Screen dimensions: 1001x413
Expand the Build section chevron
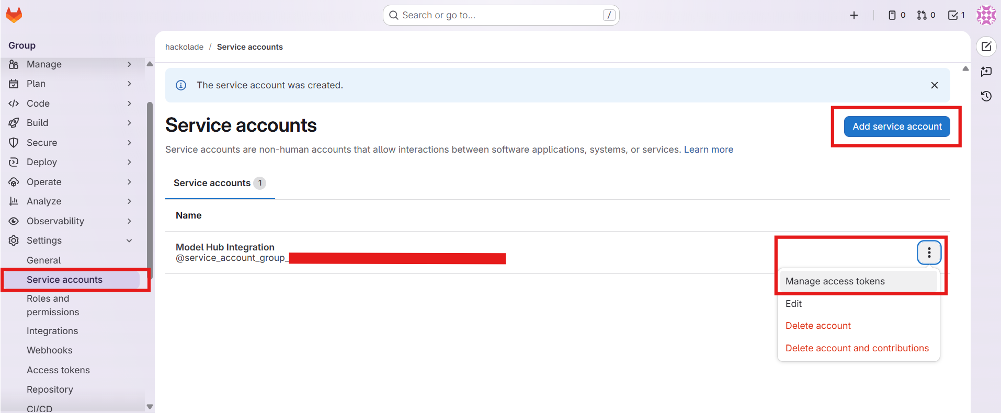point(129,123)
